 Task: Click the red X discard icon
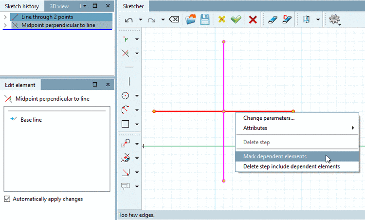[253, 19]
